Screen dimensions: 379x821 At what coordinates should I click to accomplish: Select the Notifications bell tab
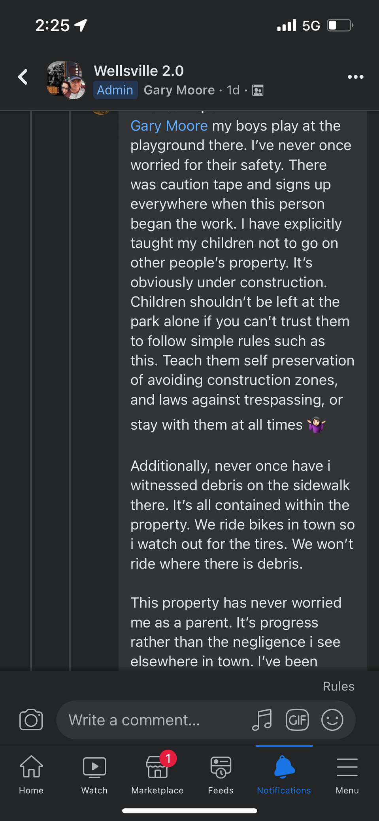[284, 774]
